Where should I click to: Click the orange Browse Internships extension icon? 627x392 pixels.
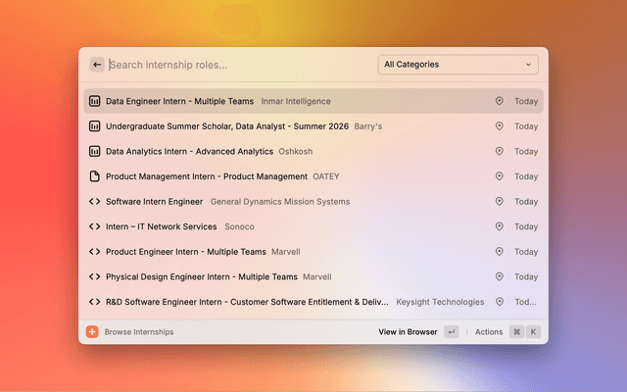[x=92, y=332]
